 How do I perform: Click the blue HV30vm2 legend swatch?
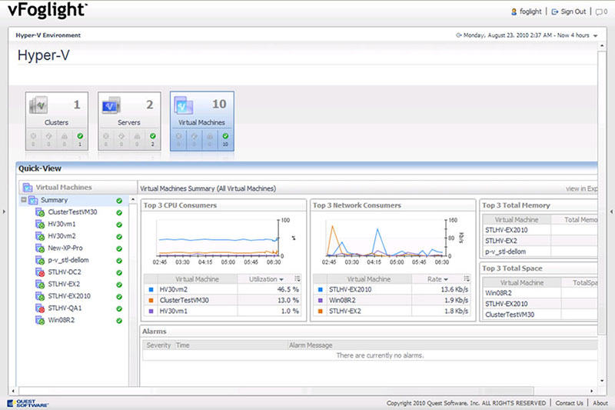click(x=151, y=289)
